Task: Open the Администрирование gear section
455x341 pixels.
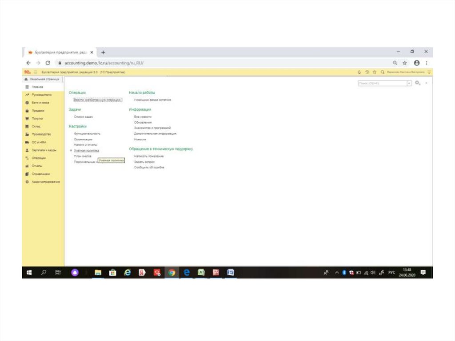Action: coord(46,182)
